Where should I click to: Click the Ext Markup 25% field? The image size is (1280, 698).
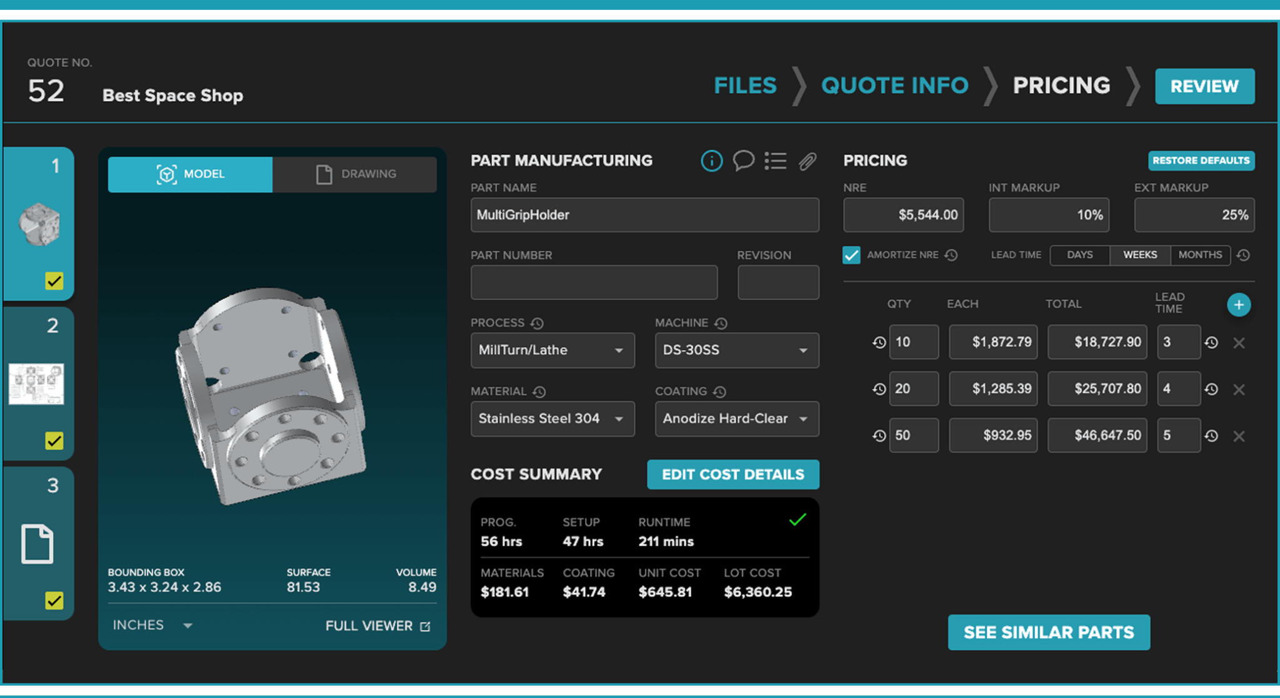pyautogui.click(x=1194, y=215)
